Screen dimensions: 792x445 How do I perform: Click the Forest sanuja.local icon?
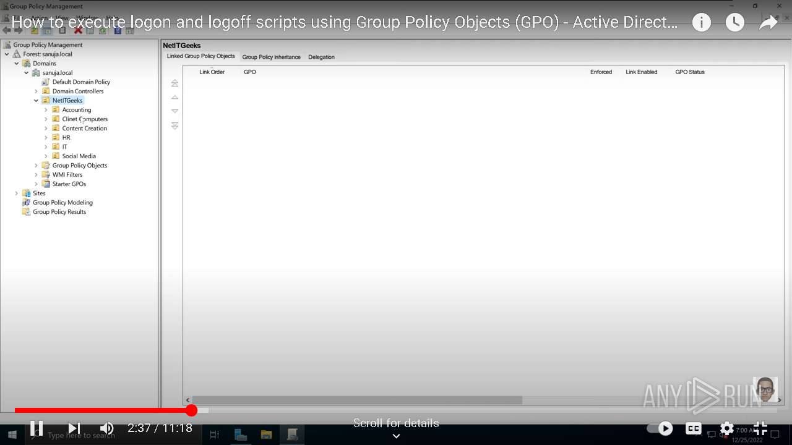(x=17, y=54)
